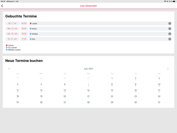Select July 11 in the calendar
This screenshot has width=177, height=133.
[18, 90]
